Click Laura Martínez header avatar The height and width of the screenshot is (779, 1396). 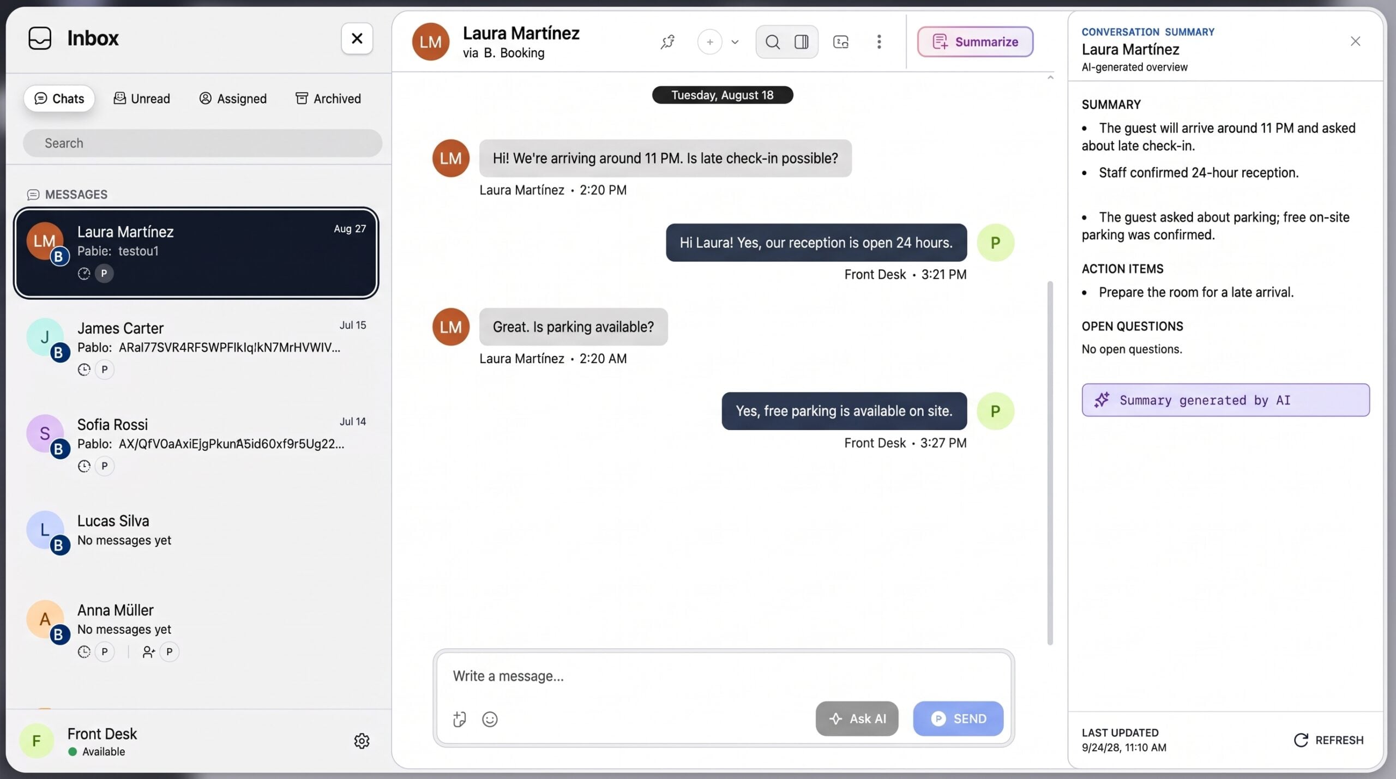tap(430, 42)
